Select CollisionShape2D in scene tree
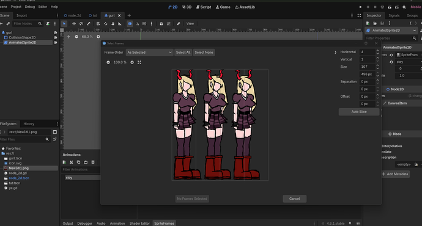422x226 pixels. click(22, 38)
